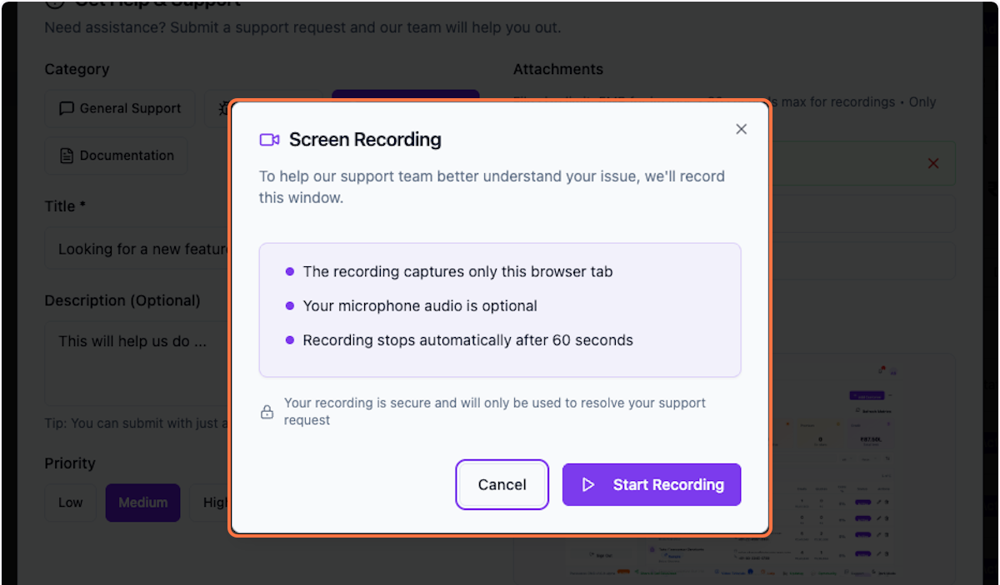
Task: Dismiss the Screen Recording dialog
Action: point(741,129)
